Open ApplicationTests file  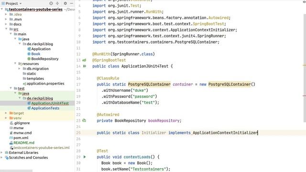pos(45,108)
